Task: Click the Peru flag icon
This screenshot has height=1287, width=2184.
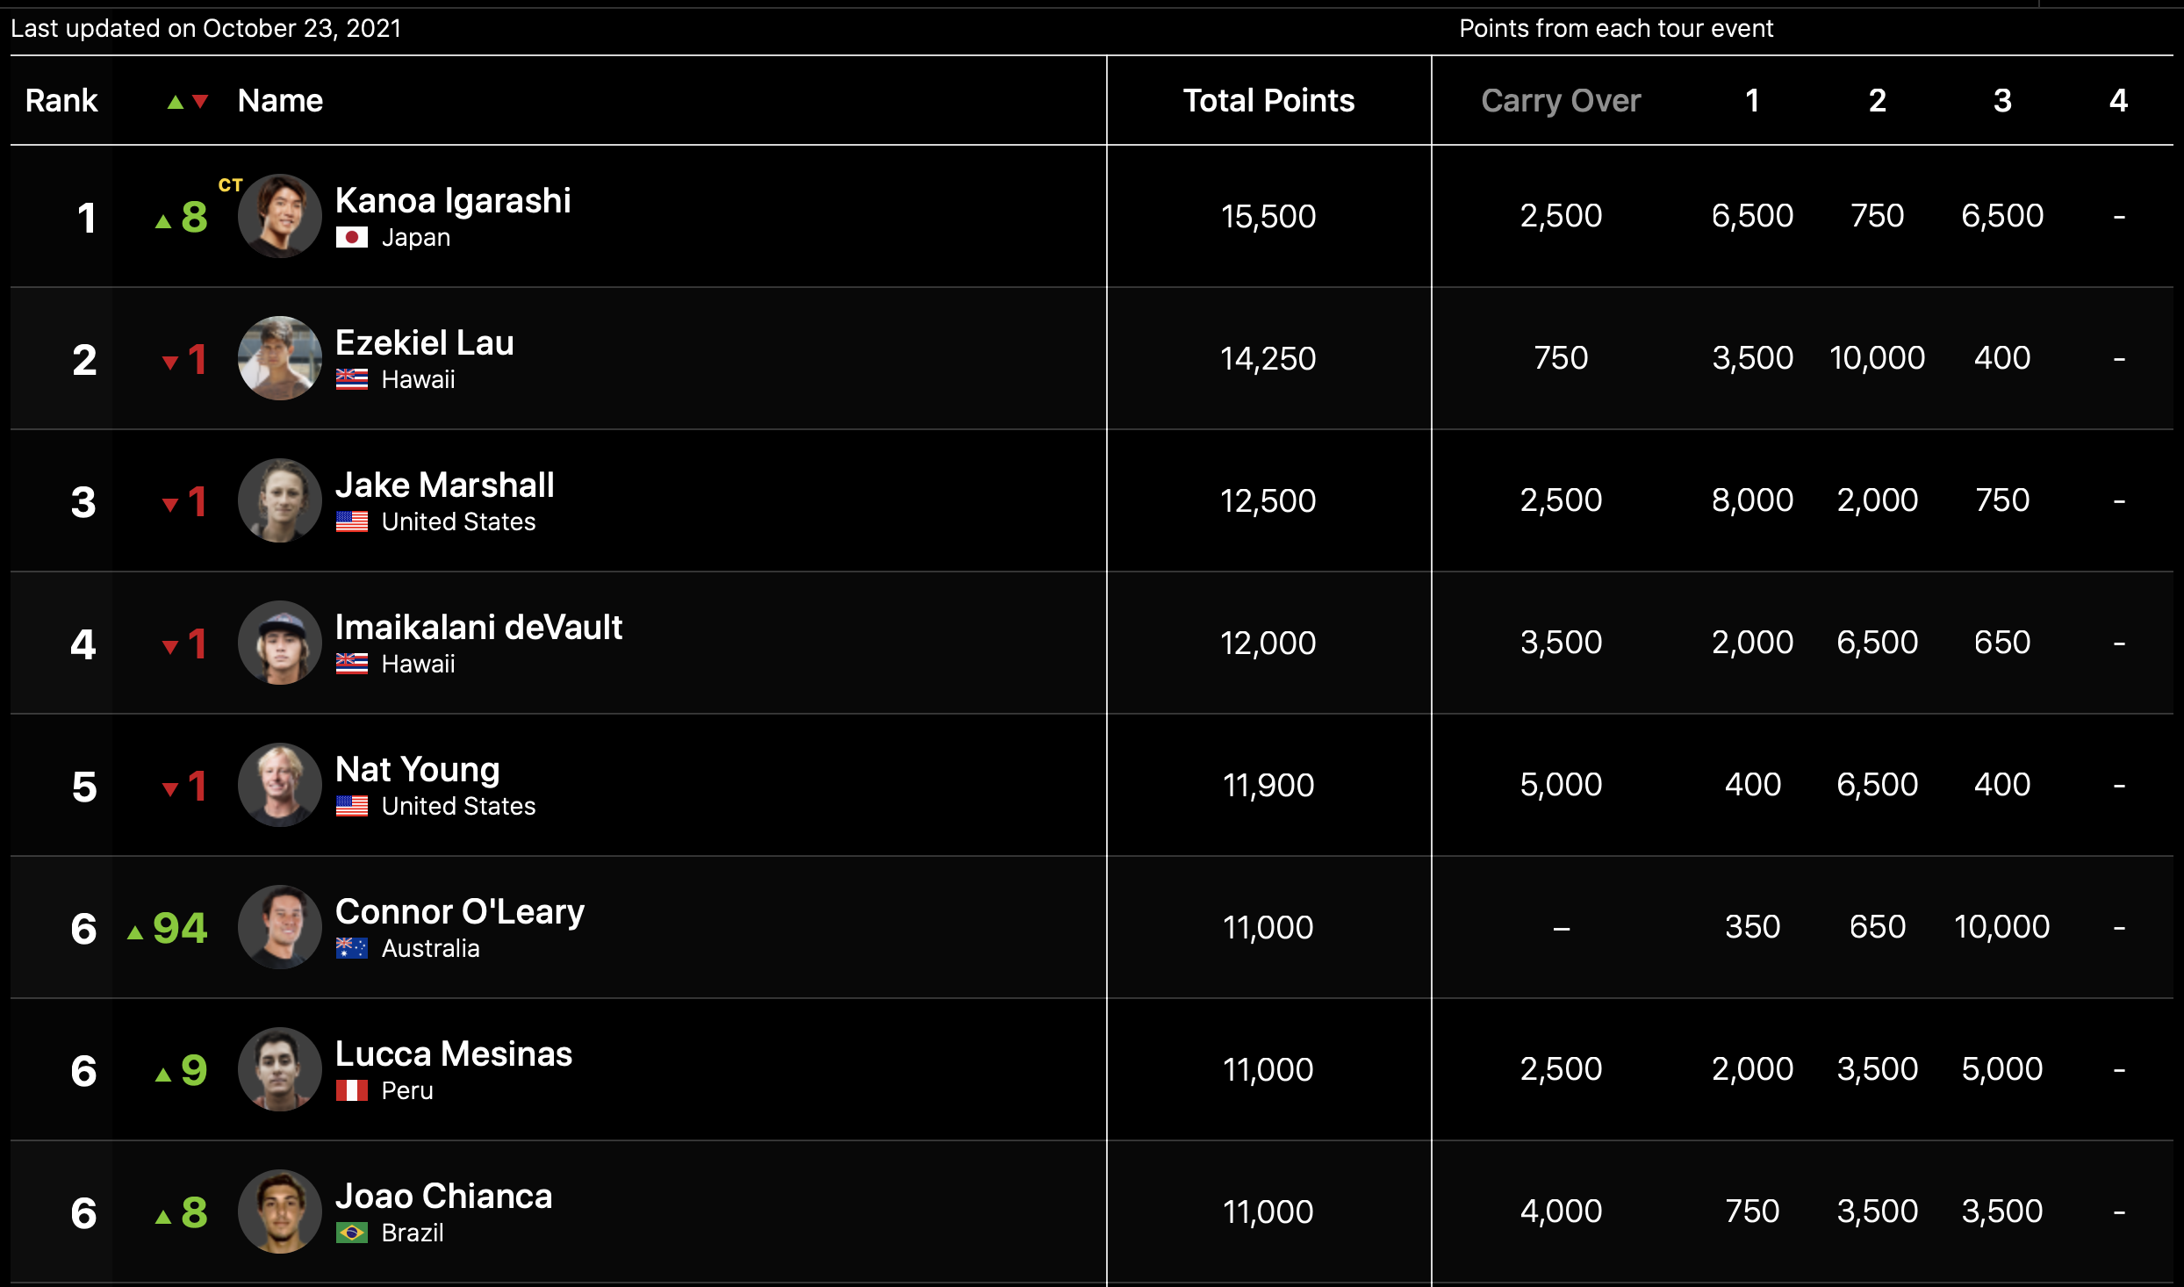Action: pos(351,1091)
